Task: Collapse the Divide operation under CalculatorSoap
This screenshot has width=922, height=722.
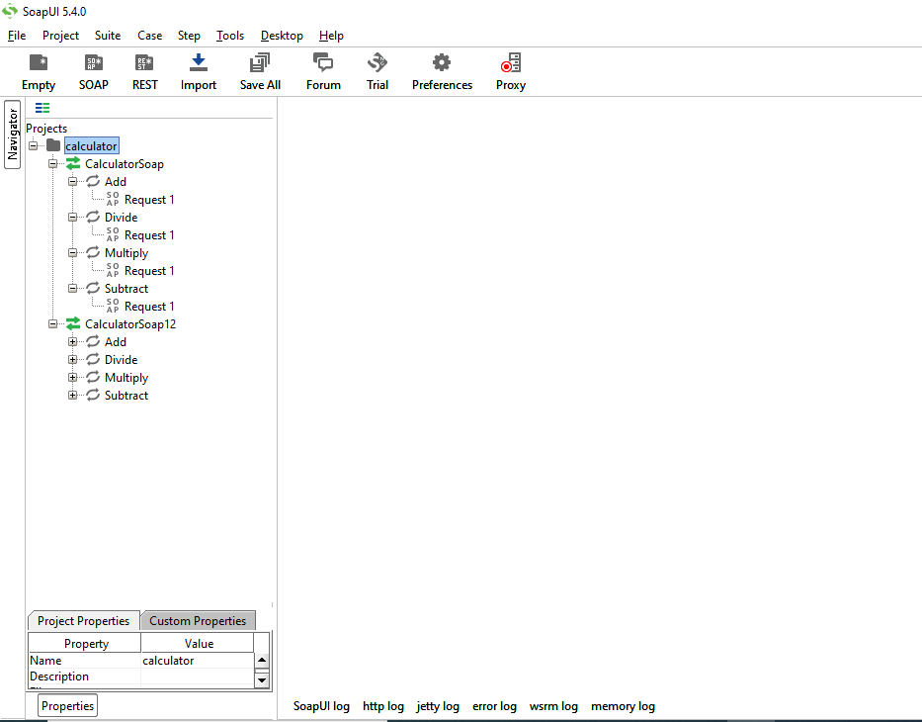Action: point(72,218)
